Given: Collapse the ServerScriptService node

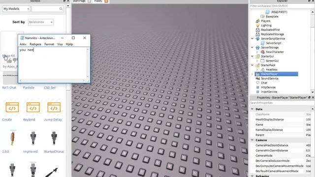Looking at the screenshot, I should (252, 38).
